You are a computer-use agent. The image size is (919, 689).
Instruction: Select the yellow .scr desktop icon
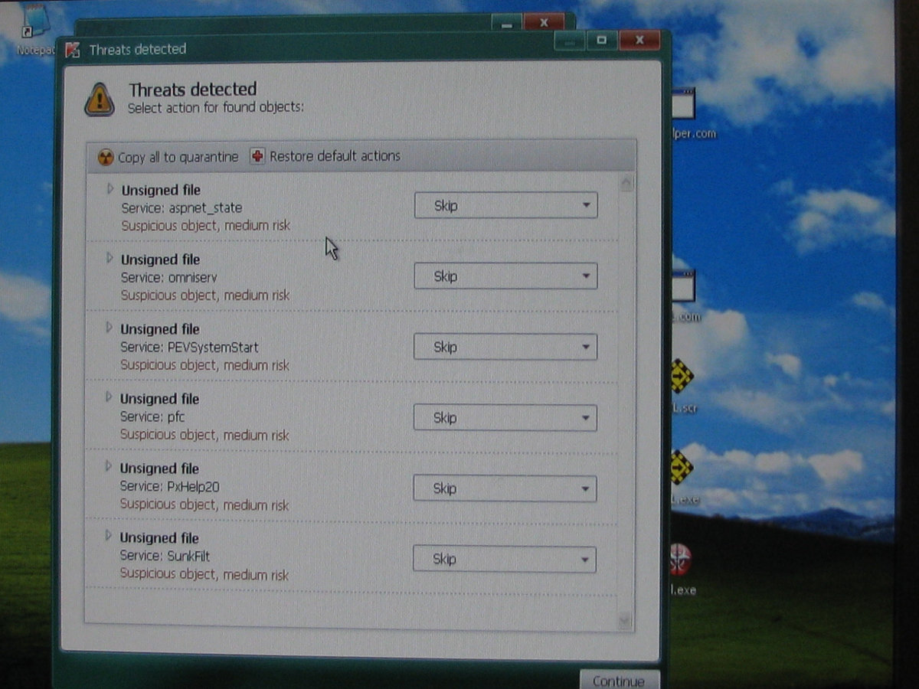click(x=679, y=377)
